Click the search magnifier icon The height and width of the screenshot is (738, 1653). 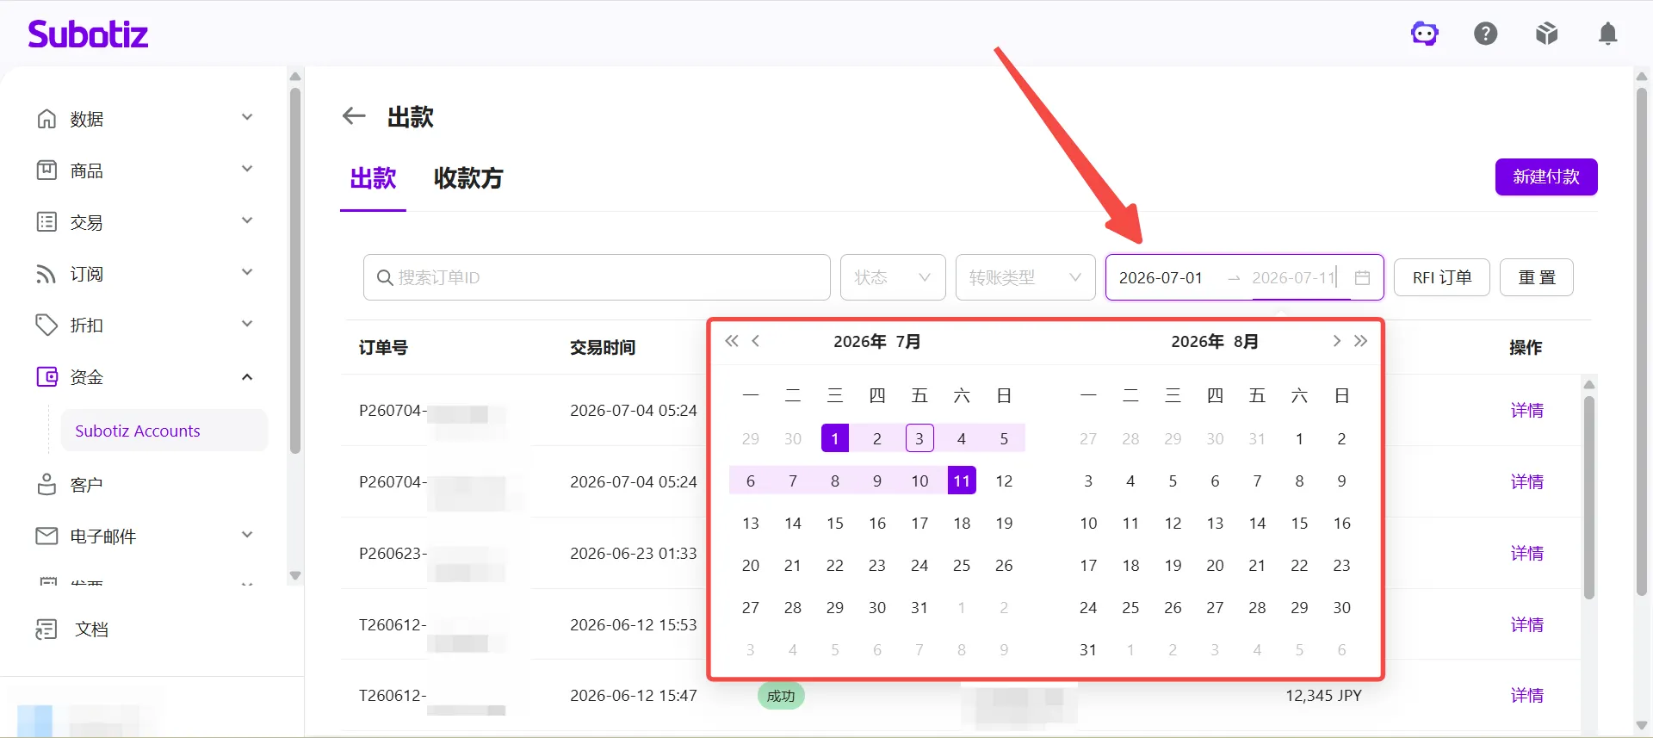click(x=385, y=277)
